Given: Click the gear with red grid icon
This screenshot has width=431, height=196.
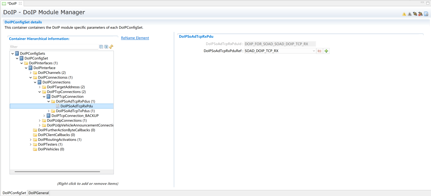Looking at the screenshot, I should pyautogui.click(x=420, y=14).
